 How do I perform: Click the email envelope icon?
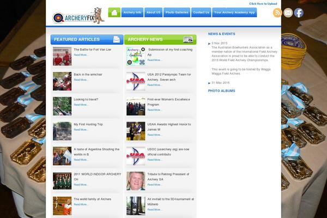(288, 13)
